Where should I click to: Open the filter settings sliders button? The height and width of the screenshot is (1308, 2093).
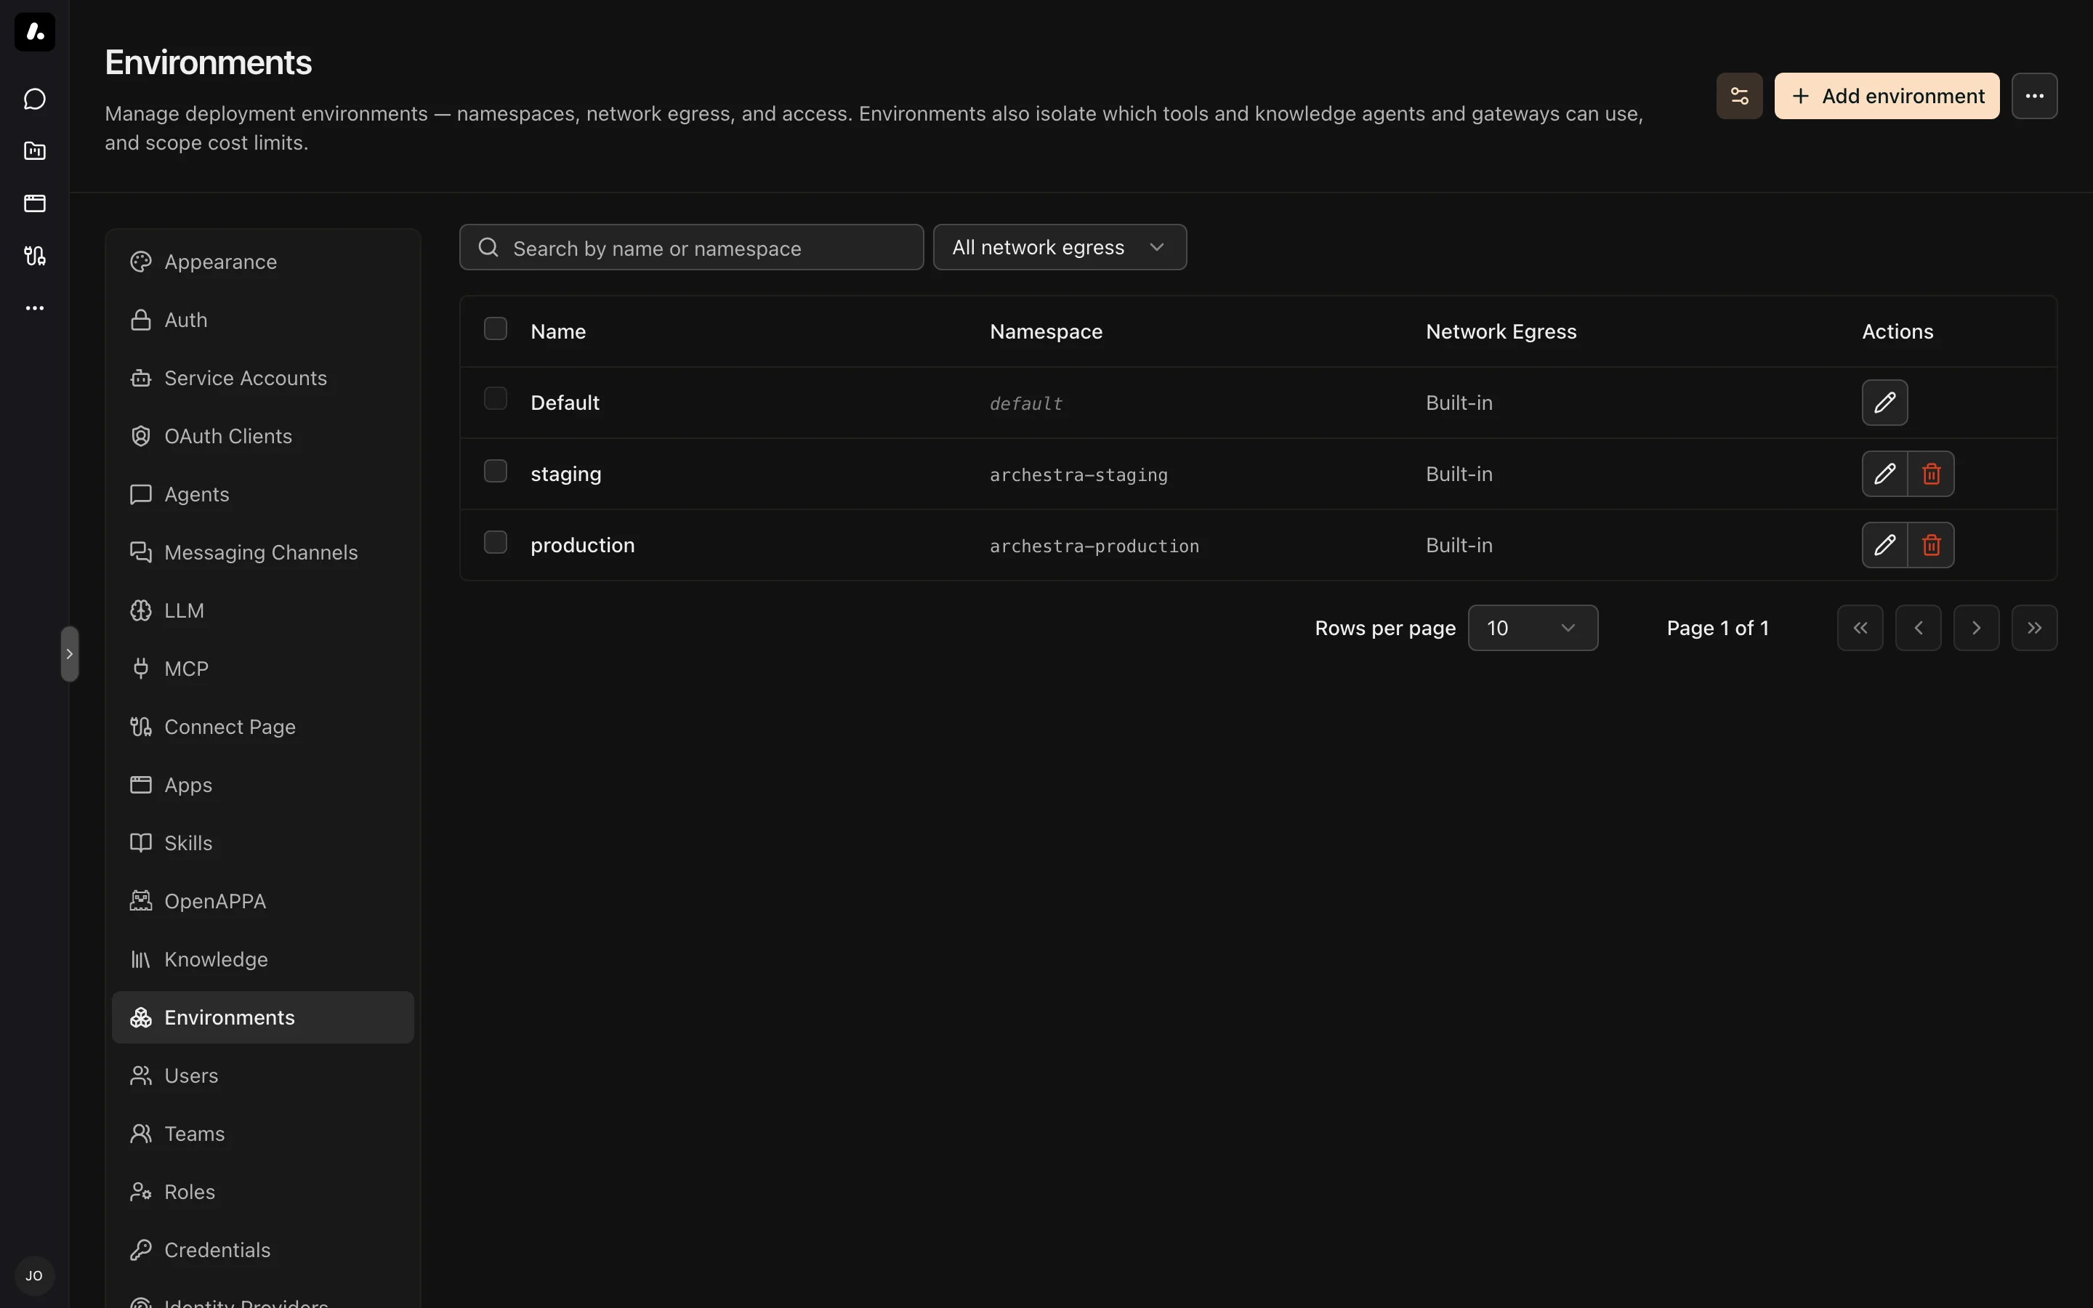[x=1739, y=96]
